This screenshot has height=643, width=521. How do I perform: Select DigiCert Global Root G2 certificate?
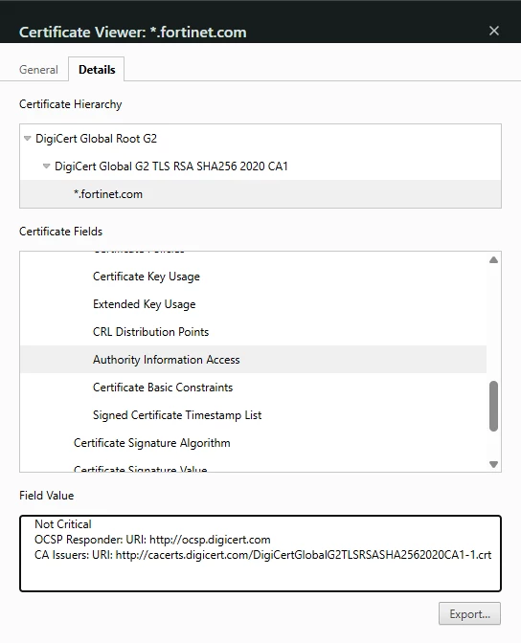tap(96, 139)
